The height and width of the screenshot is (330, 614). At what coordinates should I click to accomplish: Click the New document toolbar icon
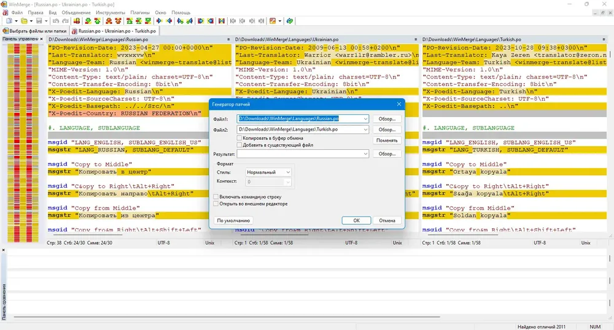click(x=9, y=21)
